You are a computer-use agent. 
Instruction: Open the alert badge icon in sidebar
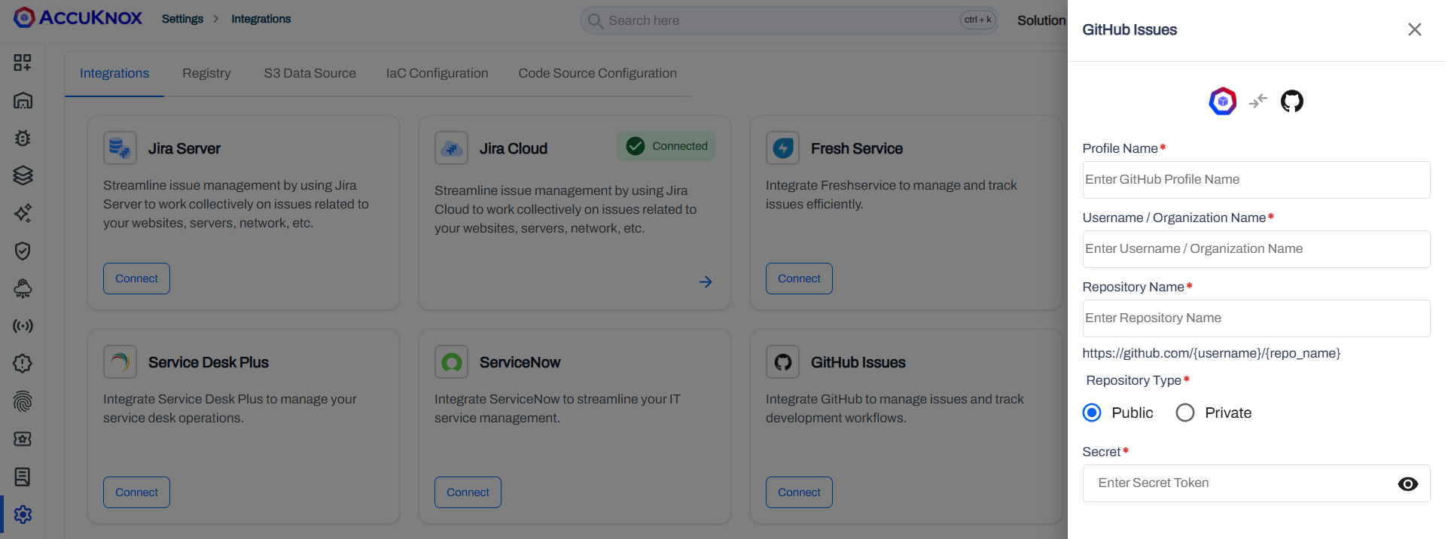(x=23, y=364)
